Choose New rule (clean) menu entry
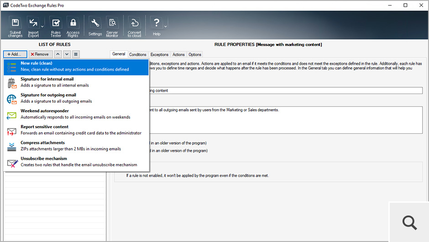Image resolution: width=429 pixels, height=242 pixels. 76,67
